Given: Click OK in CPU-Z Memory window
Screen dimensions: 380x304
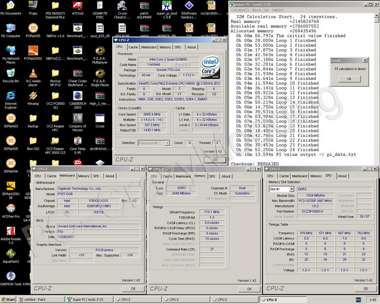Looking at the screenshot, I should pos(249,289).
